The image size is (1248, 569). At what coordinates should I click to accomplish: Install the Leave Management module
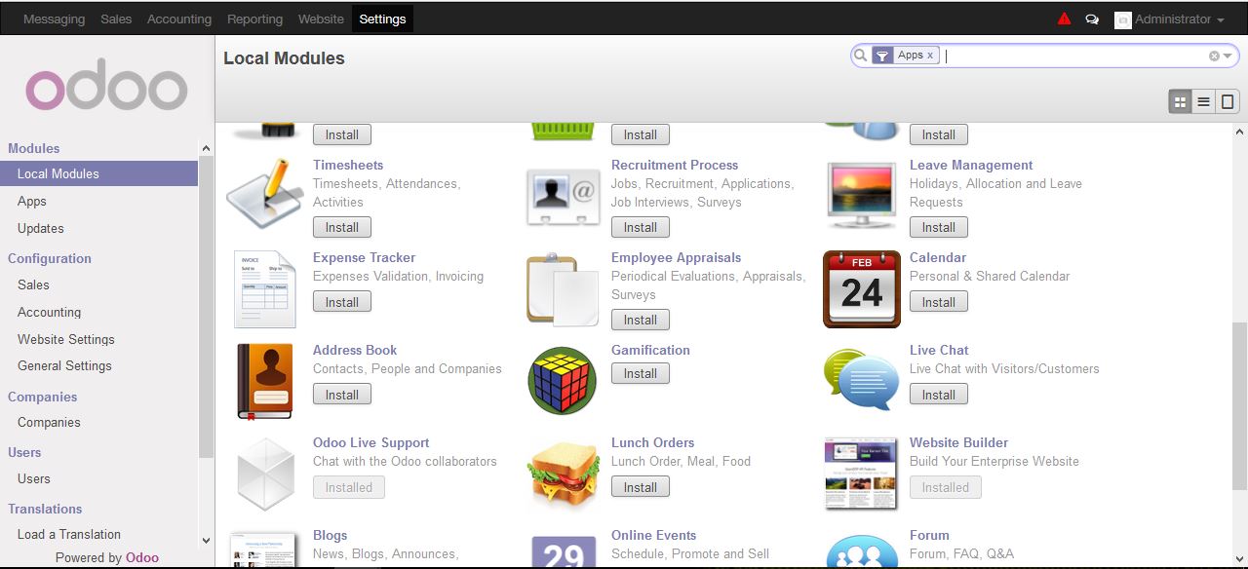(x=939, y=227)
